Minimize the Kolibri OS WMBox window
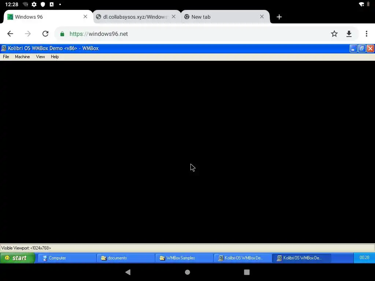The width and height of the screenshot is (375, 281). [353, 49]
